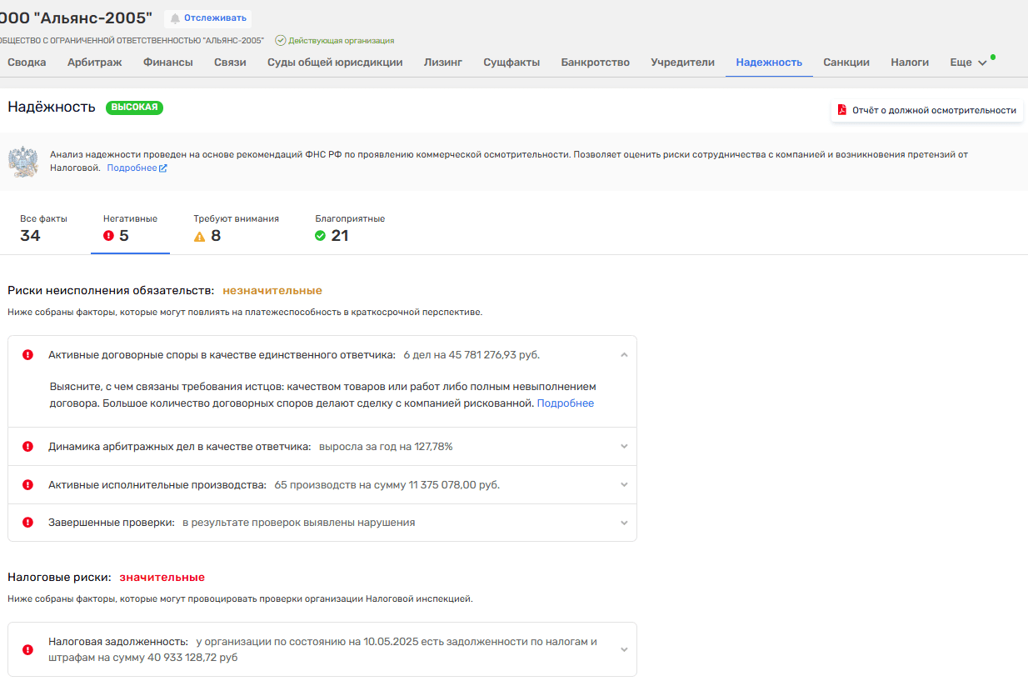This screenshot has height=691, width=1028.
Task: Open the Еще dropdown menu
Action: click(x=968, y=63)
